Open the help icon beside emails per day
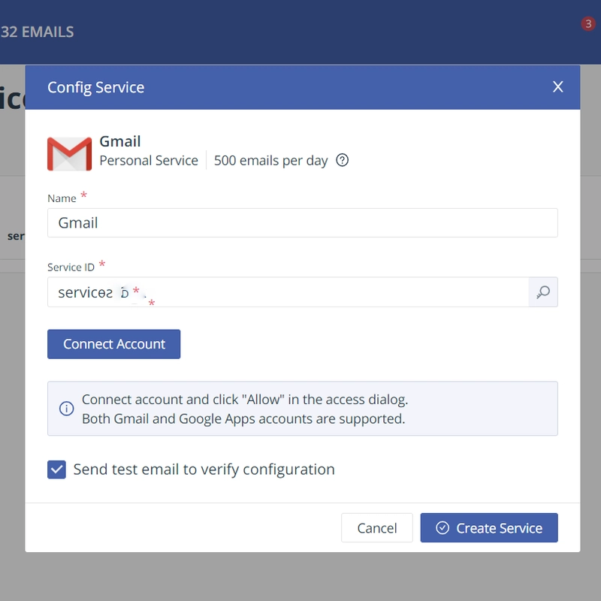The width and height of the screenshot is (601, 601). (342, 160)
